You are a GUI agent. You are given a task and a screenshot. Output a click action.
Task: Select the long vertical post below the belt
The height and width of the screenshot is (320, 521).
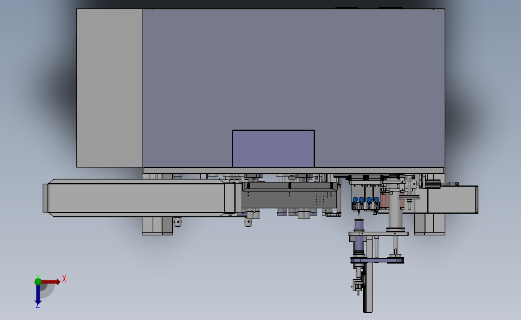click(x=368, y=288)
